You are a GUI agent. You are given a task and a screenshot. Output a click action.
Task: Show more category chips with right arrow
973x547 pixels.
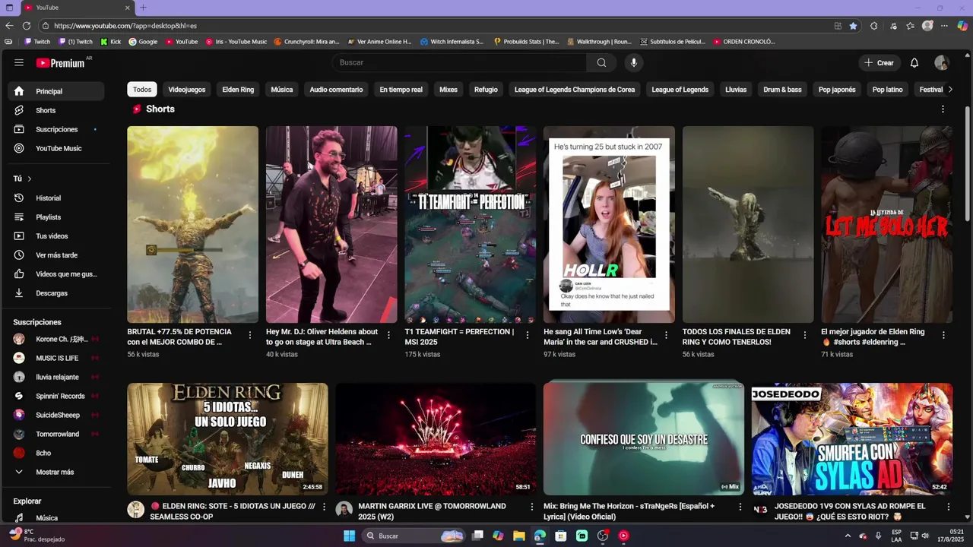[949, 90]
